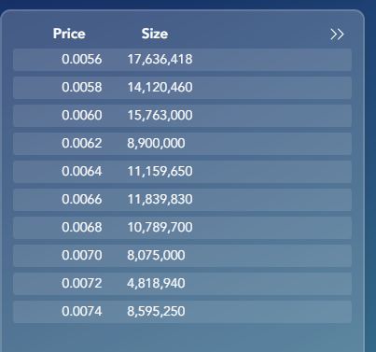This screenshot has height=352, width=376.
Task: Select the 0.0072 price row
Action: tap(182, 284)
